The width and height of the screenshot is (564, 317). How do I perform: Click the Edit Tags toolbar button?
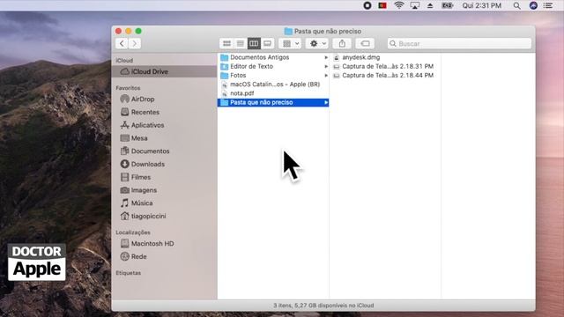coord(365,43)
